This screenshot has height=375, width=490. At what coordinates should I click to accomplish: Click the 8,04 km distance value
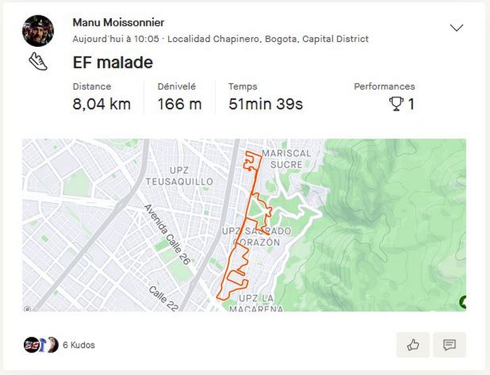coord(101,104)
